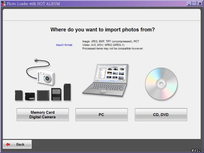
Task: Open the Import format link
Action: coord(64,45)
